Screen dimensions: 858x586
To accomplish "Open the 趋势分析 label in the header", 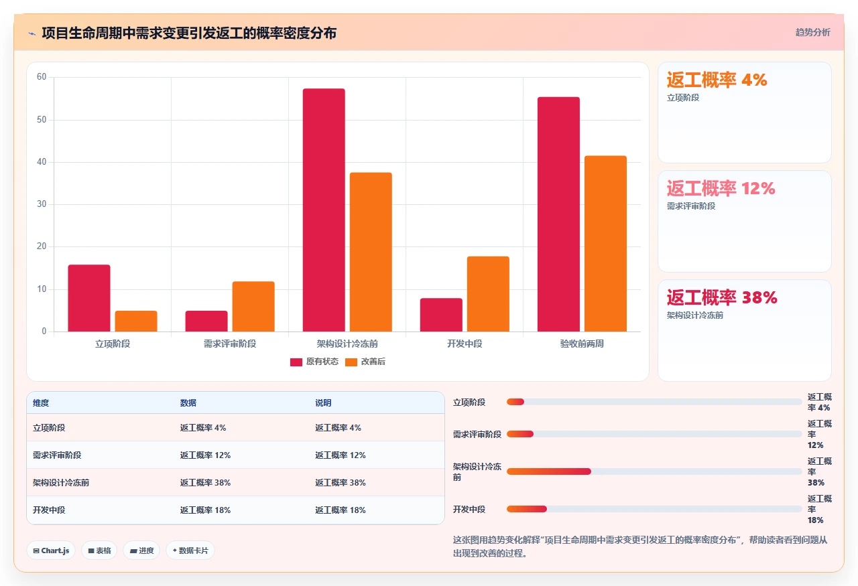I will (812, 32).
